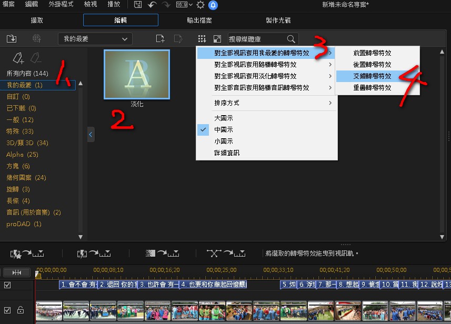
Task: Select the Alpha (25) category
Action: pos(22,155)
